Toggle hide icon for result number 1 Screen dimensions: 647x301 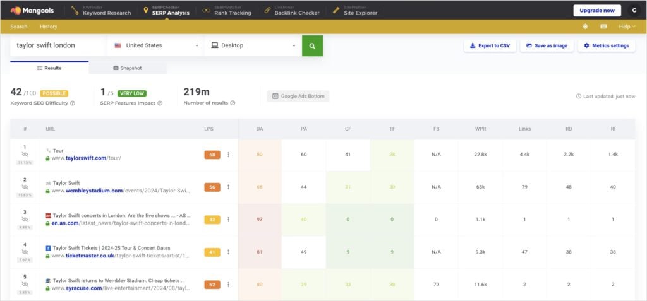tap(25, 154)
